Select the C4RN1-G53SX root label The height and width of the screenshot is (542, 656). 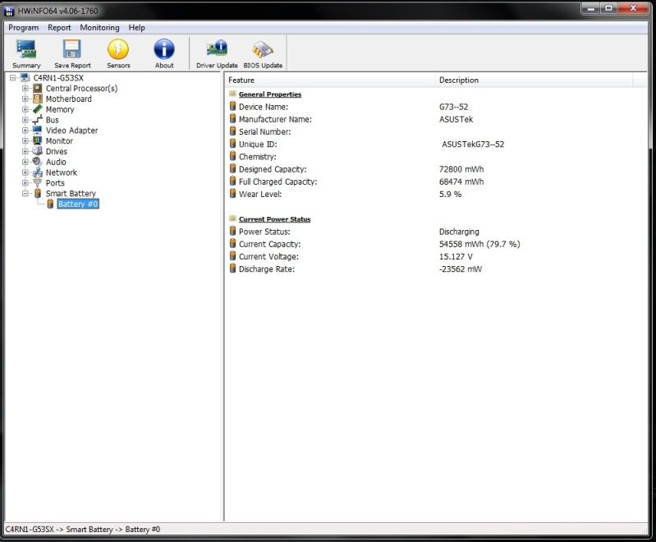pyautogui.click(x=58, y=78)
